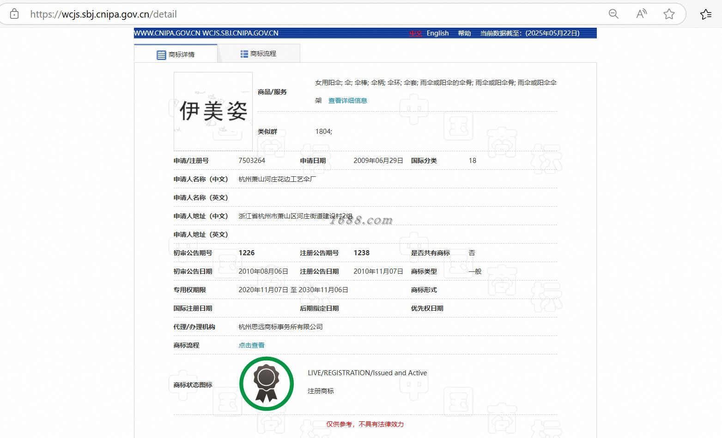
Task: Select applicant name 杭州萧山河庄花边工艺伞厂
Action: click(277, 179)
